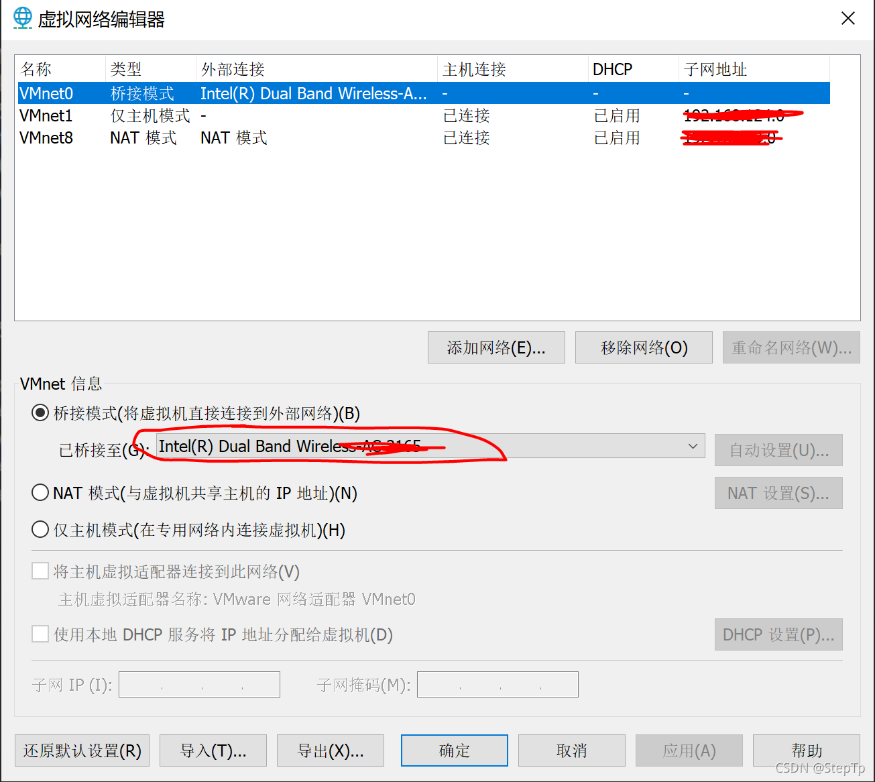
Task: Open 帮助 help button
Action: [807, 750]
